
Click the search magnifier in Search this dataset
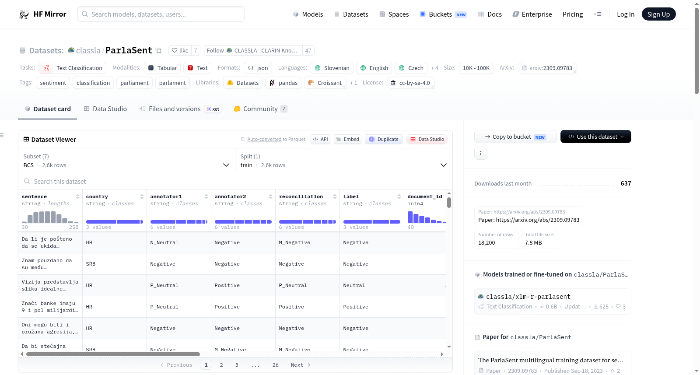click(x=27, y=182)
